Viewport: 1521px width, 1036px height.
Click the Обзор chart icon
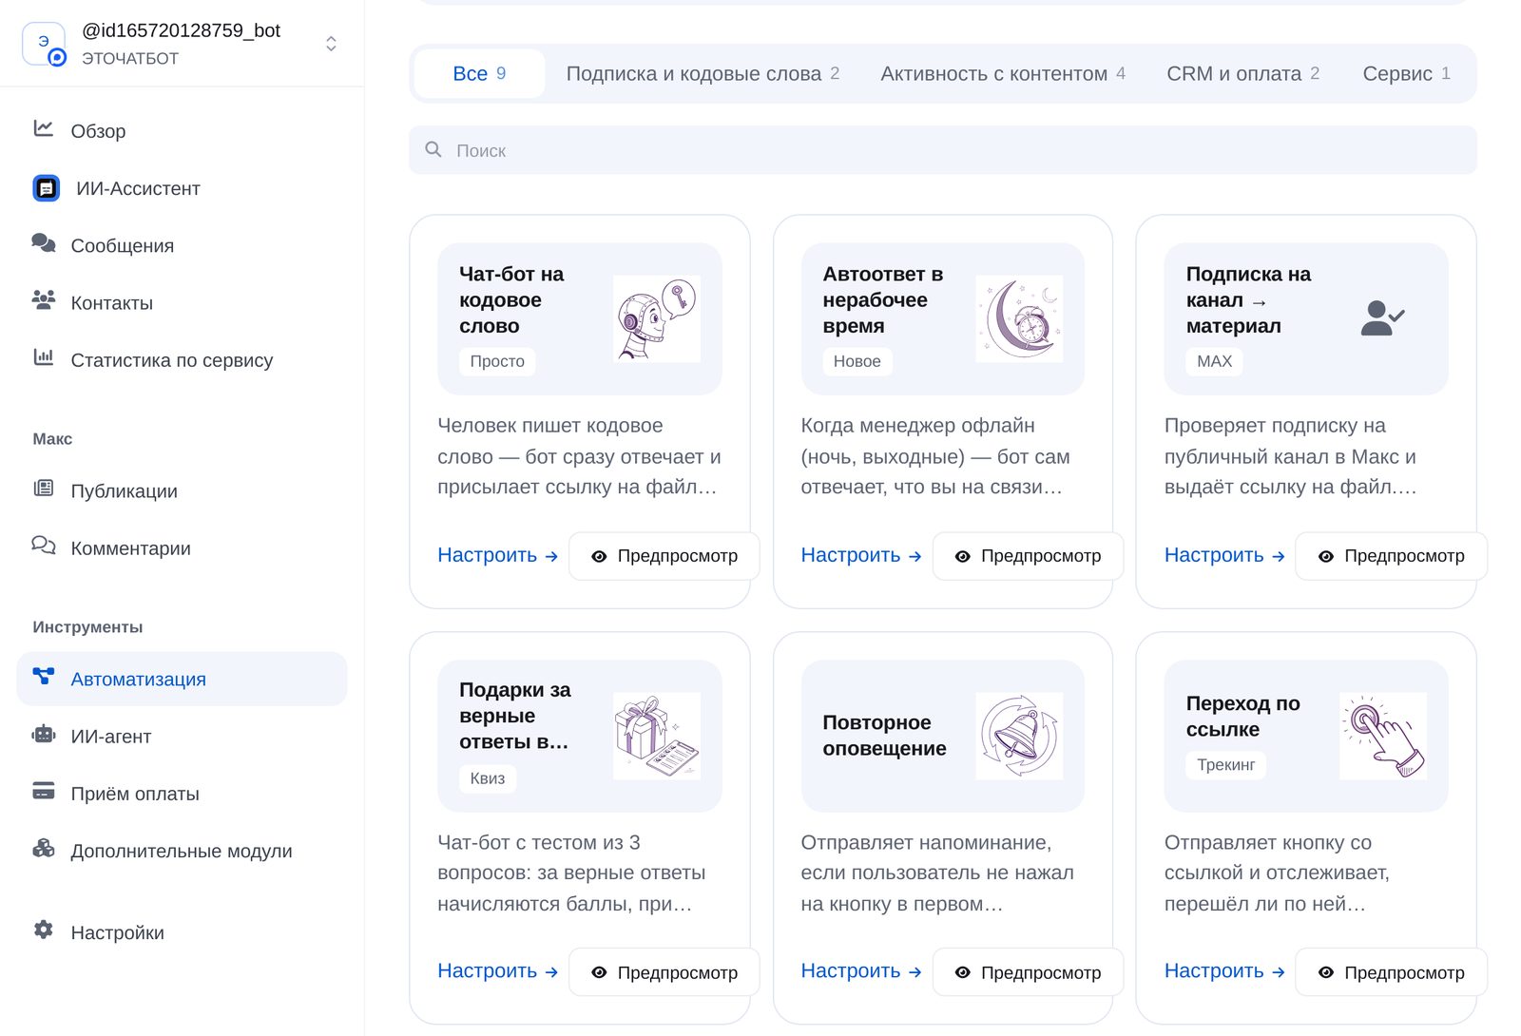44,128
